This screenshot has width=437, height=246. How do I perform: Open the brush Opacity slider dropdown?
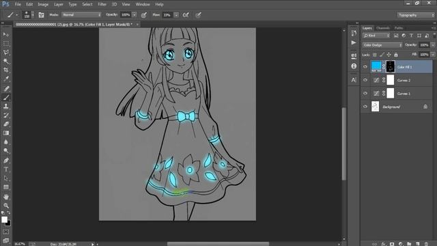tap(135, 15)
